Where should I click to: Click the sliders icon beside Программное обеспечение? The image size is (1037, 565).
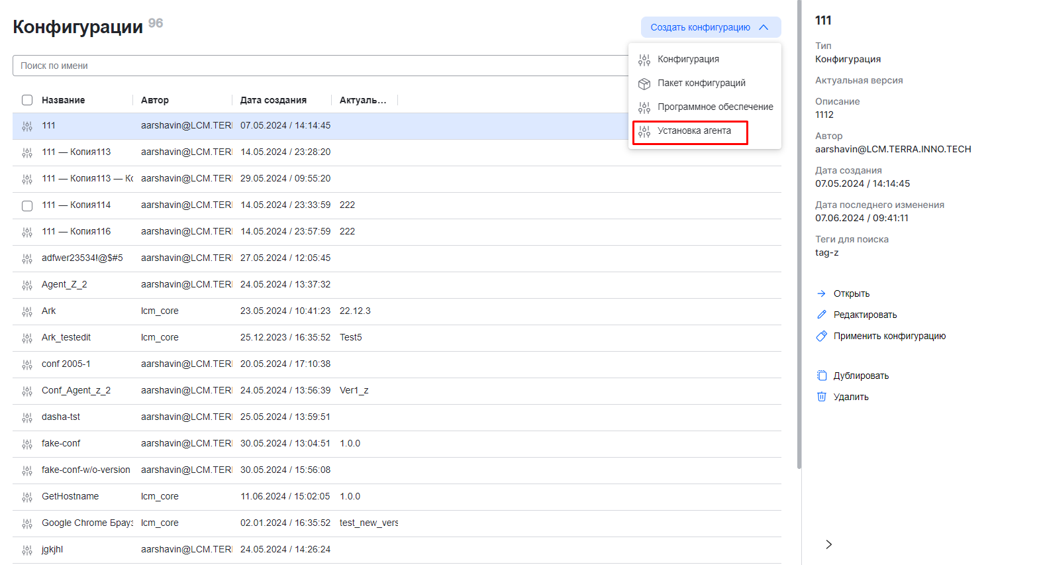tap(644, 107)
